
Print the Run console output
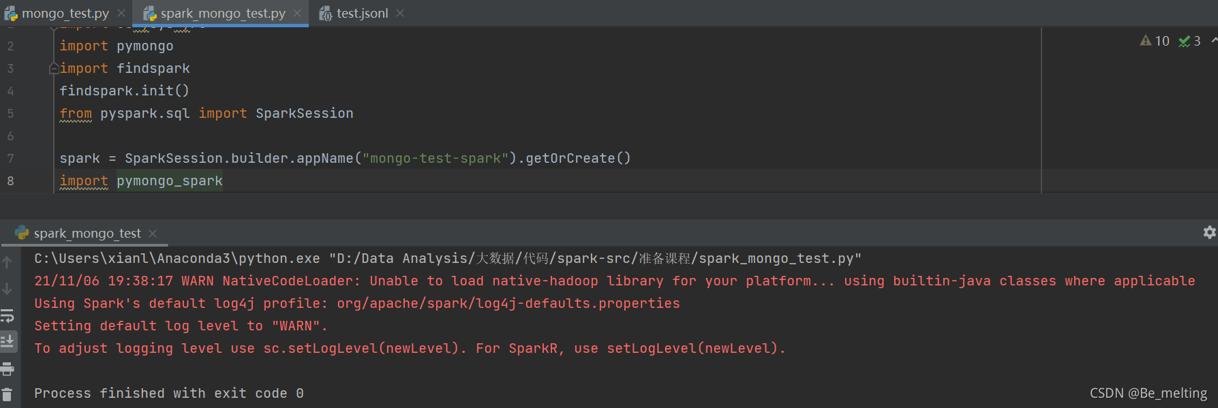pyautogui.click(x=7, y=368)
